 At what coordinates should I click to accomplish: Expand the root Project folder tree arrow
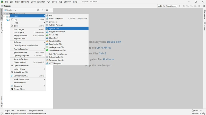click(4, 14)
